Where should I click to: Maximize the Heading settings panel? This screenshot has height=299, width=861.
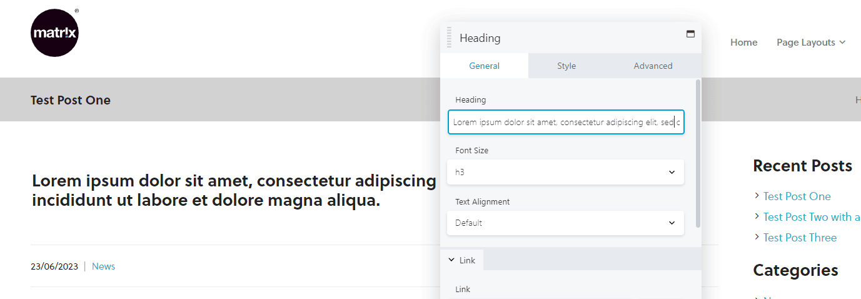click(690, 34)
